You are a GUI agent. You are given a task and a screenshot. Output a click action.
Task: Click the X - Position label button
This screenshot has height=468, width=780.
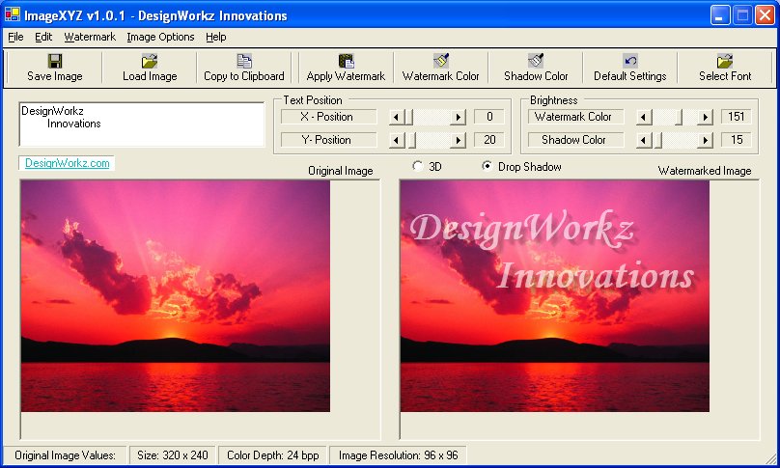coord(329,117)
